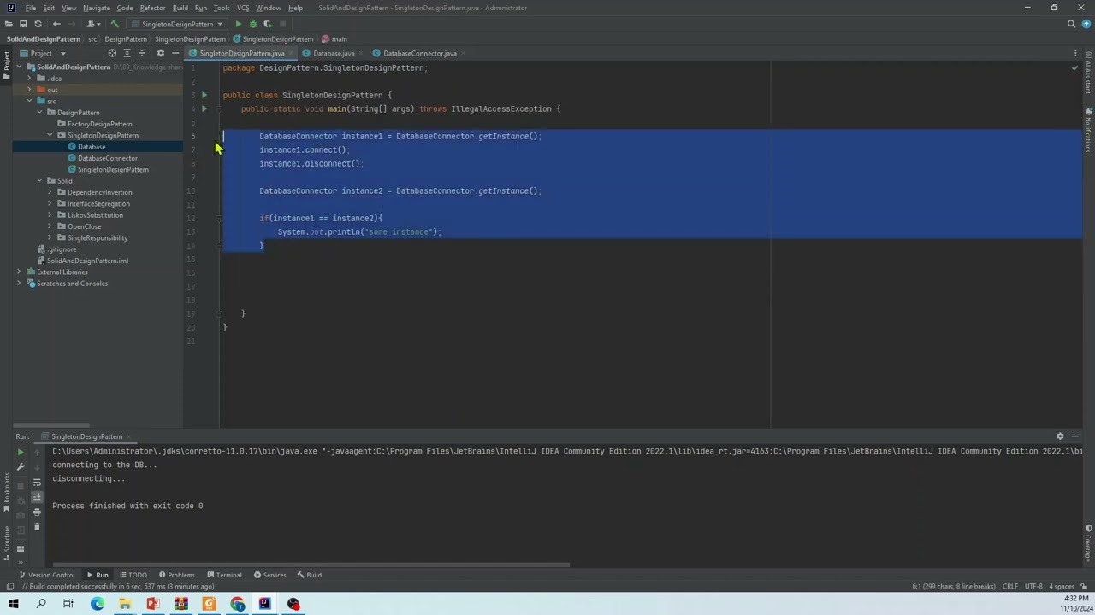Viewport: 1095px width, 615px height.
Task: Reload all files from disk icon
Action: click(x=38, y=24)
